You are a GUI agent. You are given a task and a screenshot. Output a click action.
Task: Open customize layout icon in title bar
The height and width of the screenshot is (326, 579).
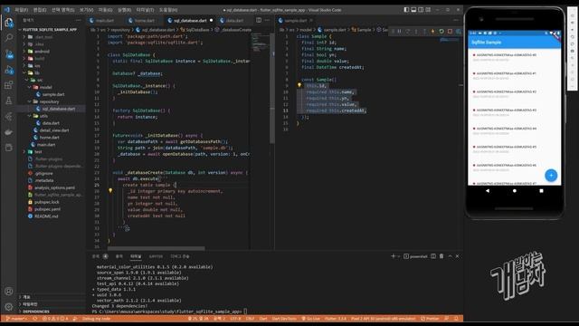[x=428, y=10]
